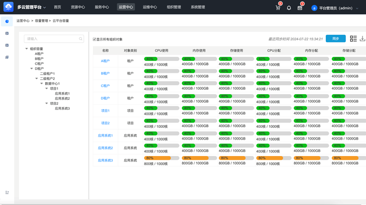This screenshot has height=205, width=366.
Task: Click the blue 同步 button
Action: 335,39
